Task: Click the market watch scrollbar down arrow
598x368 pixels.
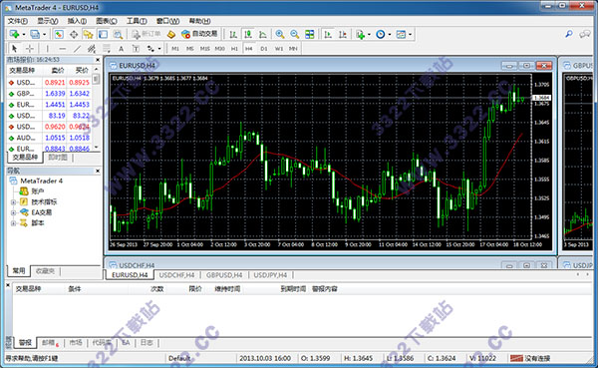Action: click(96, 147)
